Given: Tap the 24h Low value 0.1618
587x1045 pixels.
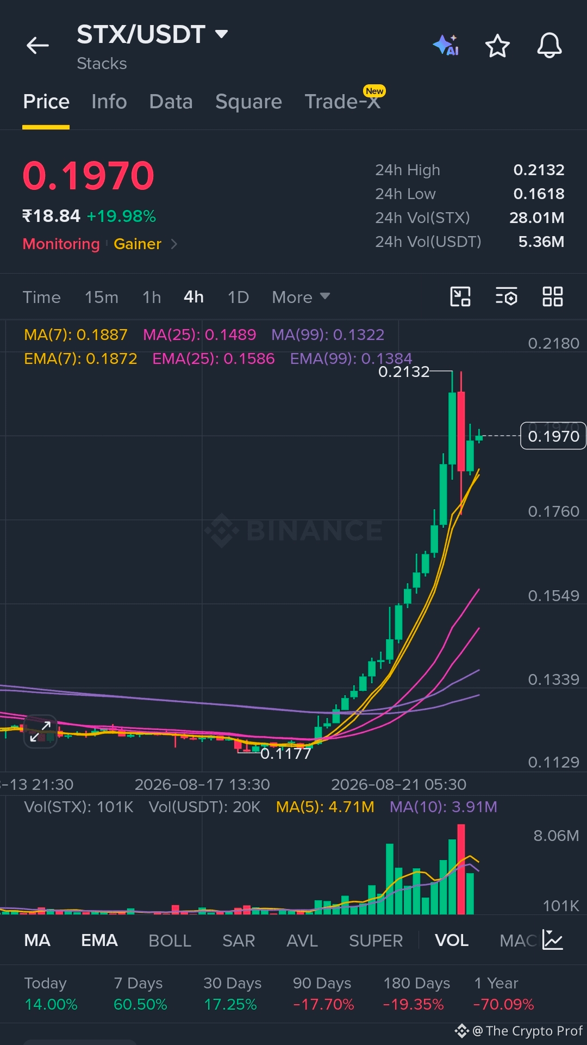Looking at the screenshot, I should (539, 194).
